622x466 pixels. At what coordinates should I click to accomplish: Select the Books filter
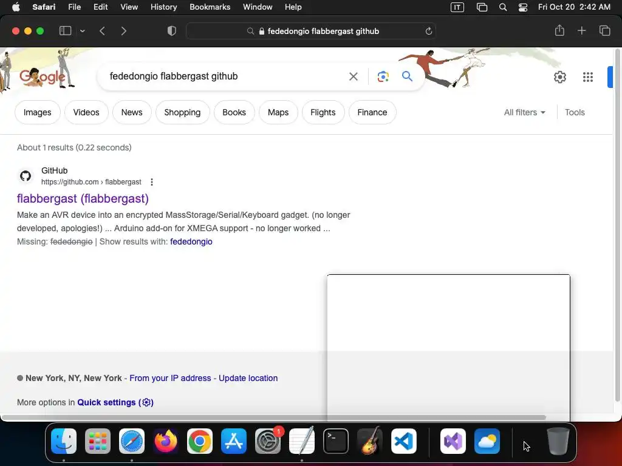[x=234, y=112]
